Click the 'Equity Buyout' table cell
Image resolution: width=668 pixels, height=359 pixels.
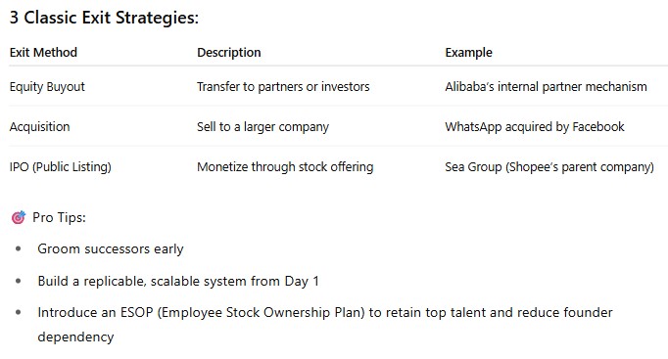point(47,87)
